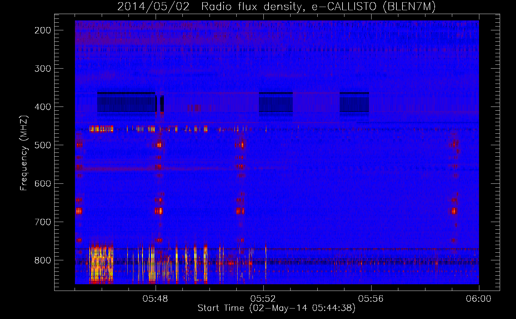The image size is (516, 319).
Task: Click the plot title 'Radio flux density, e-CALLISTO (BLEN7M)'
Action: (319, 7)
